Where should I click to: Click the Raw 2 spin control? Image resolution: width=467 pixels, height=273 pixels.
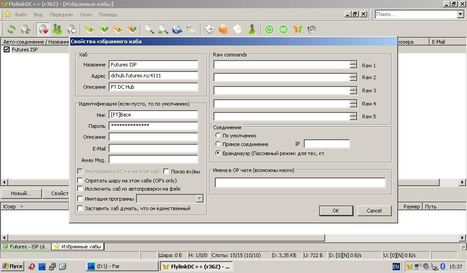353,77
